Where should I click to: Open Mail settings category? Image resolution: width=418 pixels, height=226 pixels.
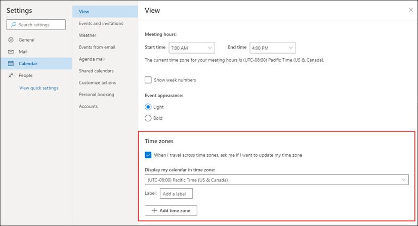(36, 52)
